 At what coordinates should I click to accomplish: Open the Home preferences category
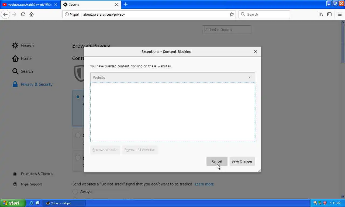tap(22, 58)
